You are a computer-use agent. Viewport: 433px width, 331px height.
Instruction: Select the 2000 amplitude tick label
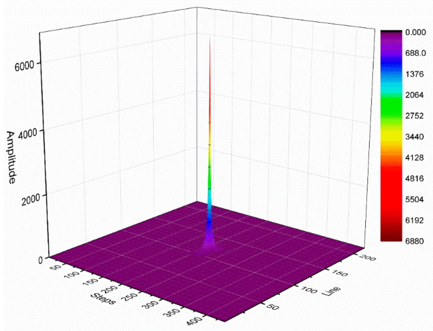30,200
